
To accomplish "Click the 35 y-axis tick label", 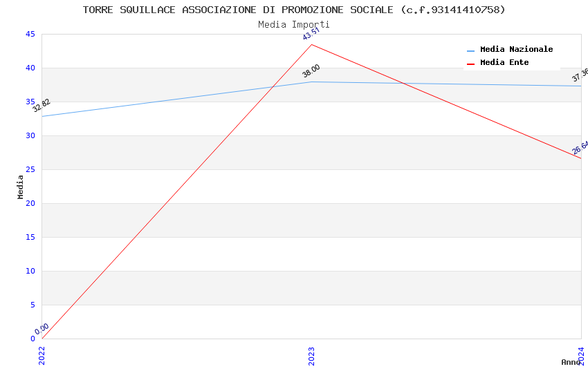I will click(30, 102).
